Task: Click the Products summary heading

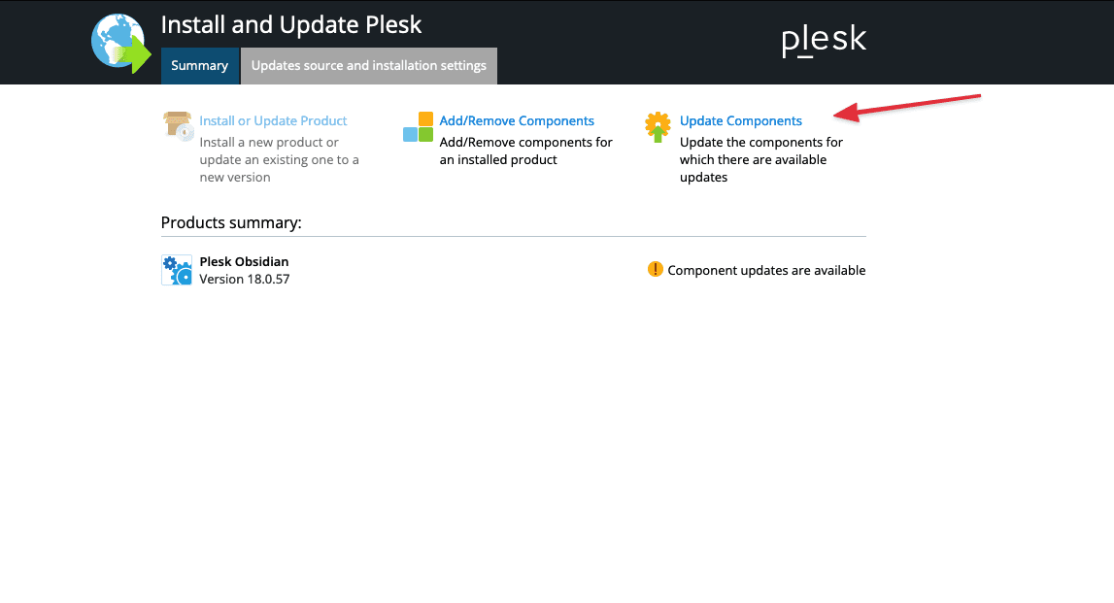Action: [231, 223]
